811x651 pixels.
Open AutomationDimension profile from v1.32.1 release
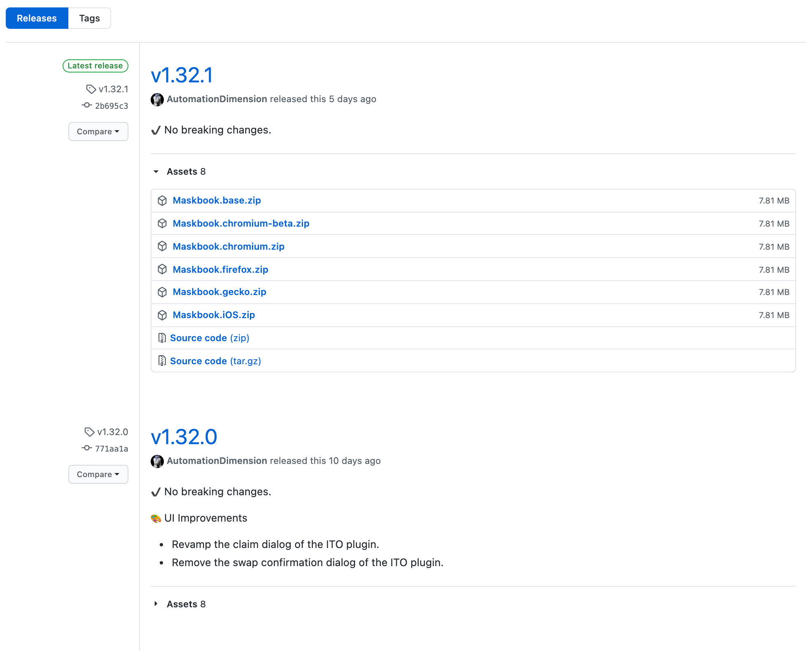217,99
